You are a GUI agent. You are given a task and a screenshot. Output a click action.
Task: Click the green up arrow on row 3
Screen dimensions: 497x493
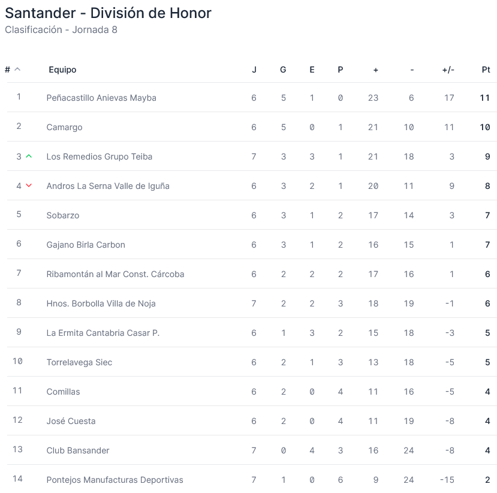point(29,157)
